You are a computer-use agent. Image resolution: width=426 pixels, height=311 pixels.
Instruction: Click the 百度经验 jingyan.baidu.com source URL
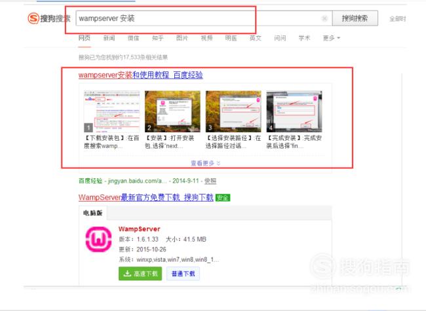coord(123,181)
